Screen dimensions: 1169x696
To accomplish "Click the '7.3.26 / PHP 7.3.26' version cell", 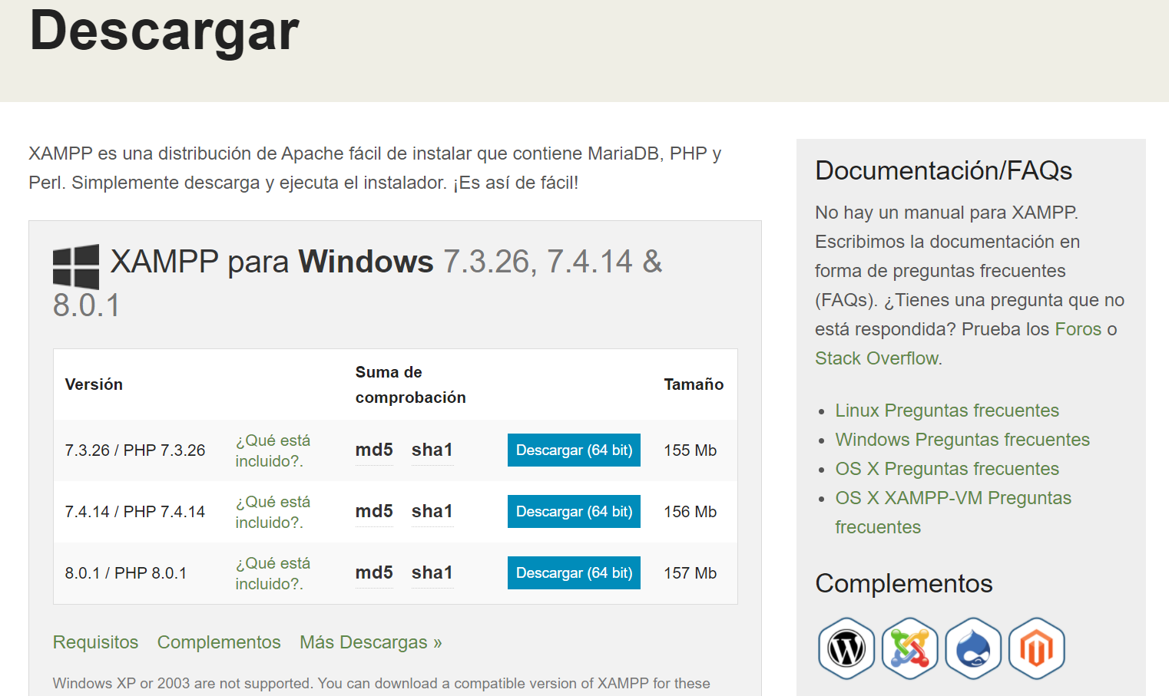I will click(x=135, y=450).
